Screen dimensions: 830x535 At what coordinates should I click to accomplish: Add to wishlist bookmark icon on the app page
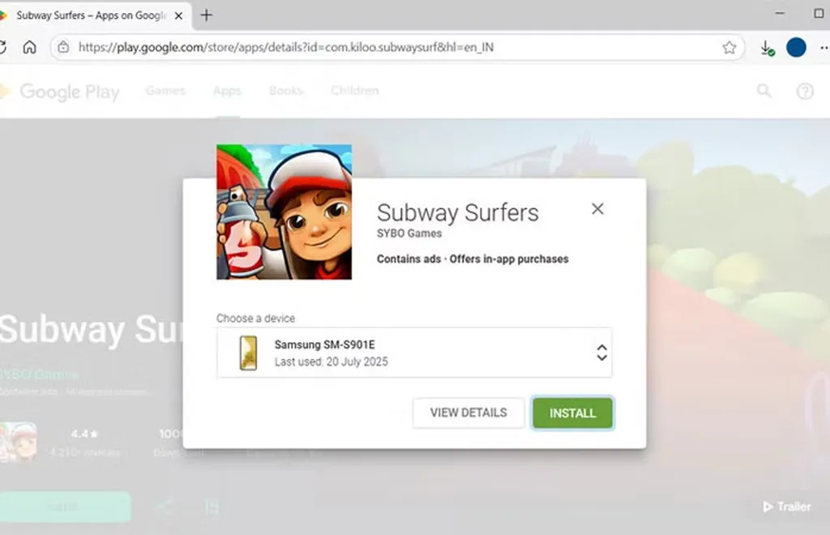pos(212,507)
